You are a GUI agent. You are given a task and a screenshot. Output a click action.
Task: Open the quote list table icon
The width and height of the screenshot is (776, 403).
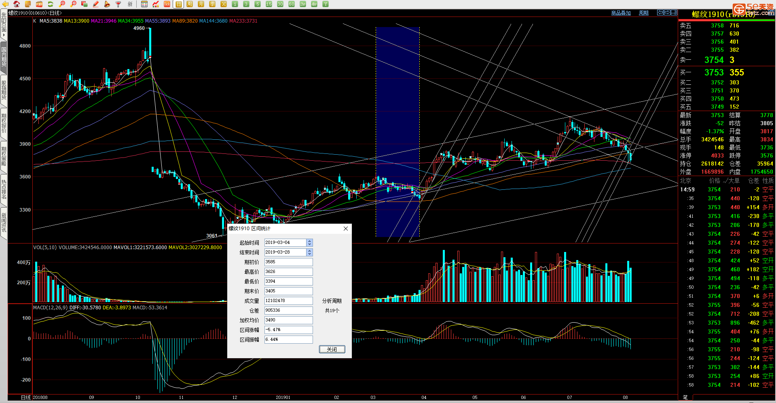144,4
